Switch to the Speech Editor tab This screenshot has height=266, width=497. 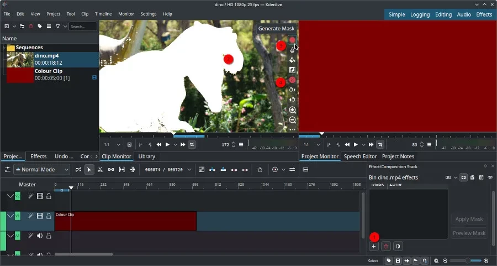click(360, 157)
